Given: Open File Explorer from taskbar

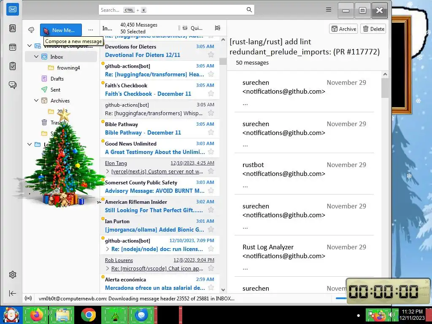Looking at the screenshot, I should point(62,315).
